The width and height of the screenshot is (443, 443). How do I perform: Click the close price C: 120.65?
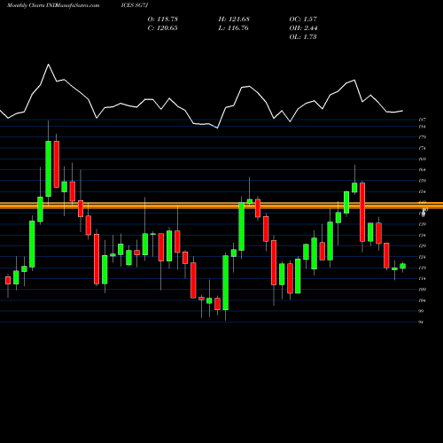coord(162,28)
